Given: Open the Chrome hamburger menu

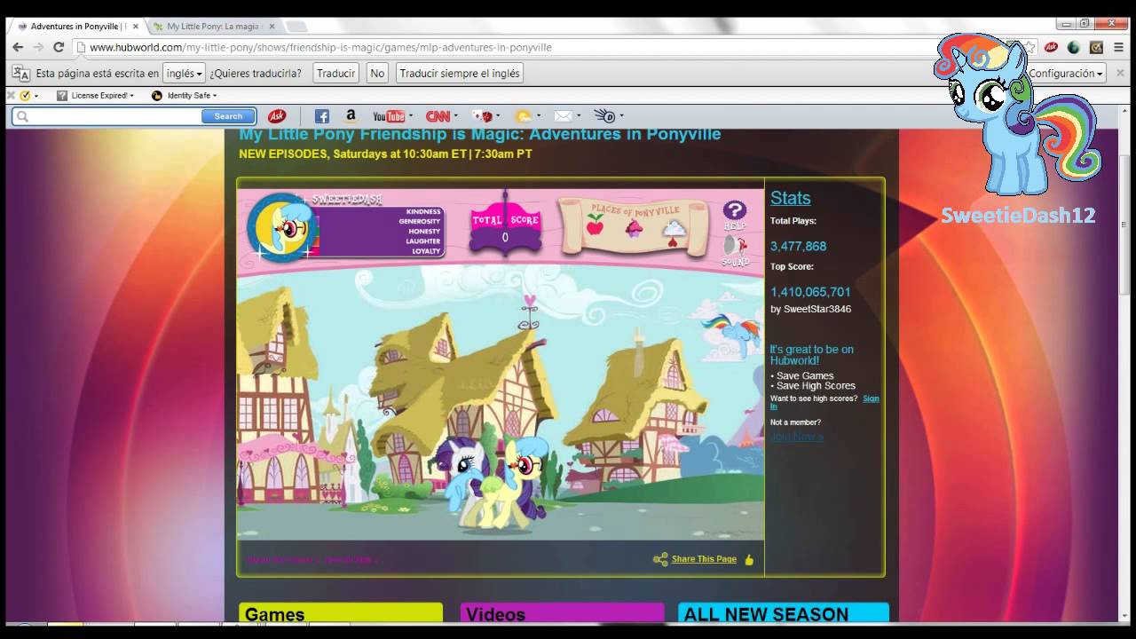Looking at the screenshot, I should (x=1117, y=47).
